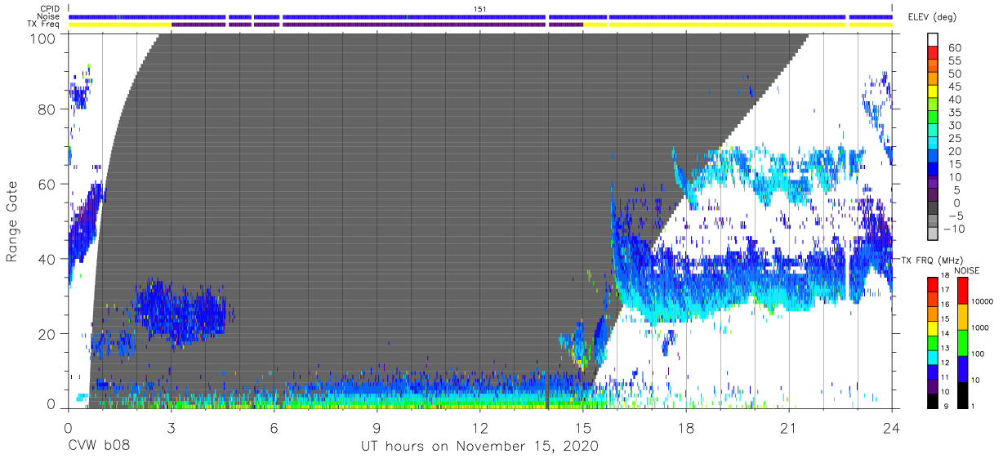This screenshot has width=1003, height=463.
Task: Click the NOISE legend label
Action: coord(966,270)
